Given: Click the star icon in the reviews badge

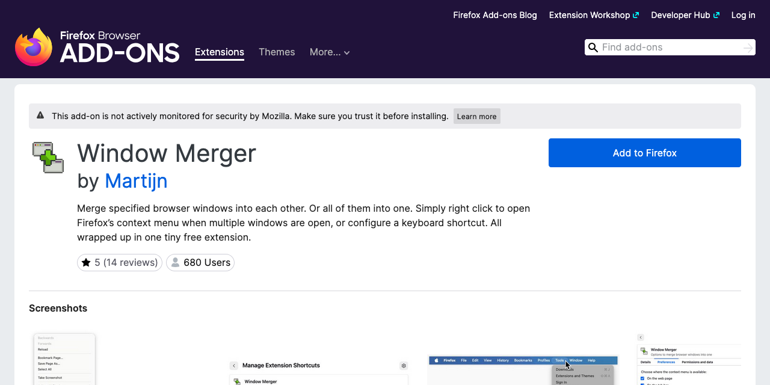Looking at the screenshot, I should [x=87, y=262].
